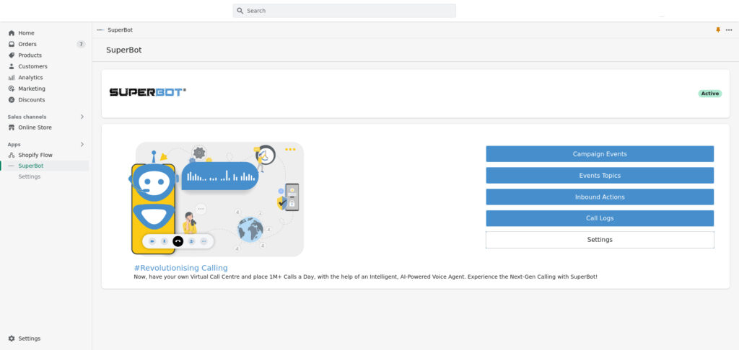Open the Call Logs button
Screen dimensions: 739x350
point(600,218)
